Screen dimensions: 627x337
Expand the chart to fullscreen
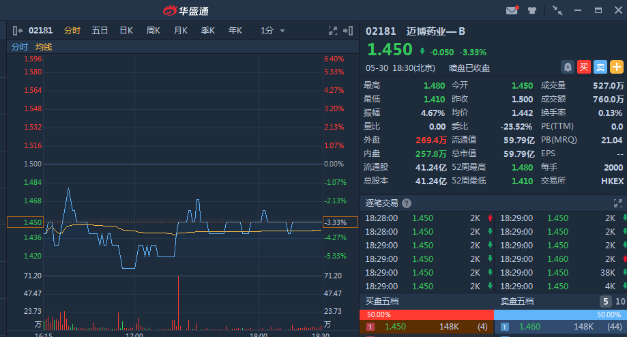point(333,31)
